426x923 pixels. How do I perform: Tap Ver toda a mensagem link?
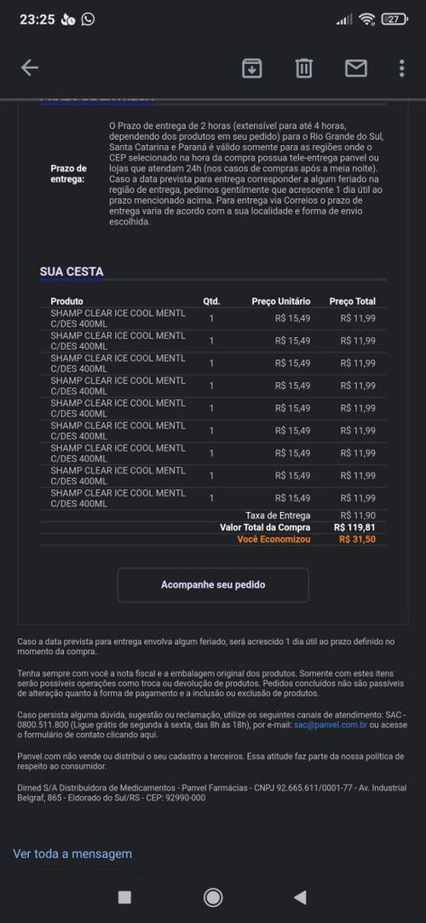(72, 854)
